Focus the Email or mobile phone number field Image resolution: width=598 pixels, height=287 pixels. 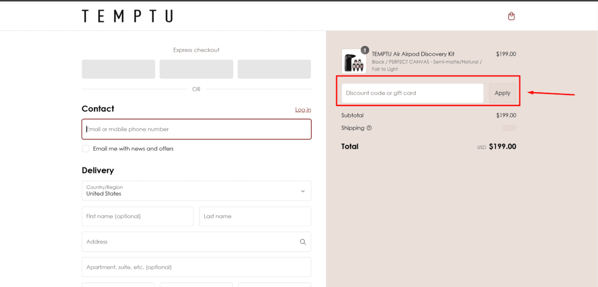tap(196, 129)
